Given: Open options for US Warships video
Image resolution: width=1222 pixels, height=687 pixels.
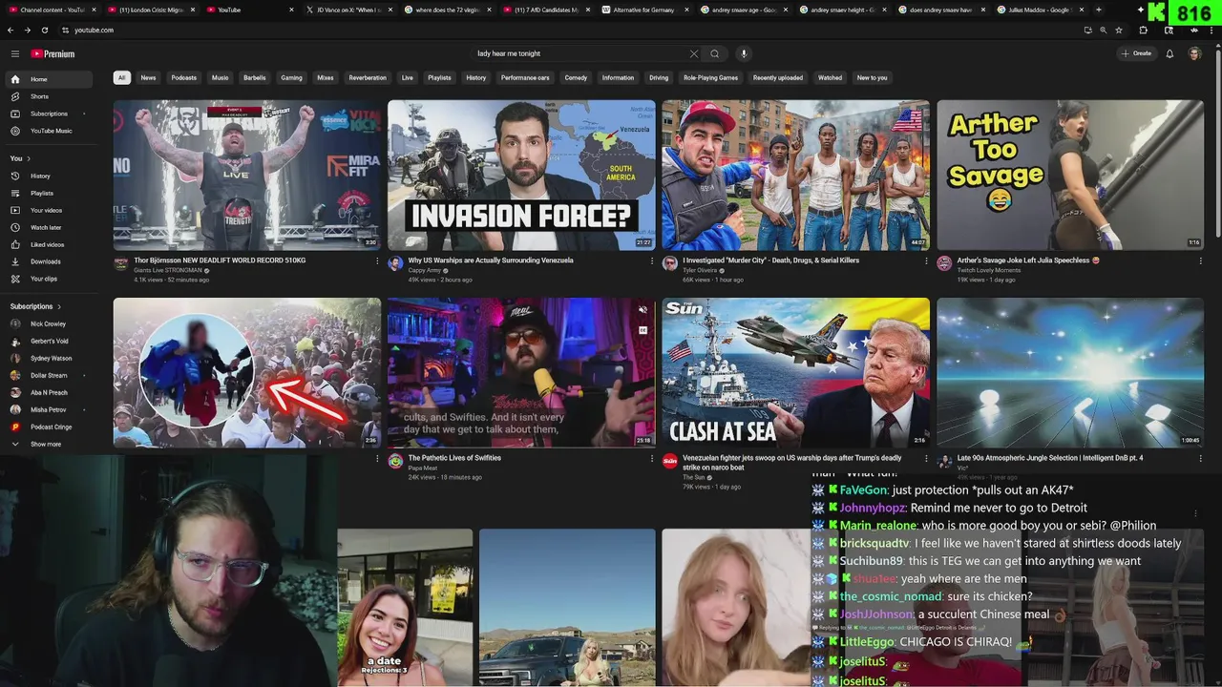Looking at the screenshot, I should click(x=652, y=260).
